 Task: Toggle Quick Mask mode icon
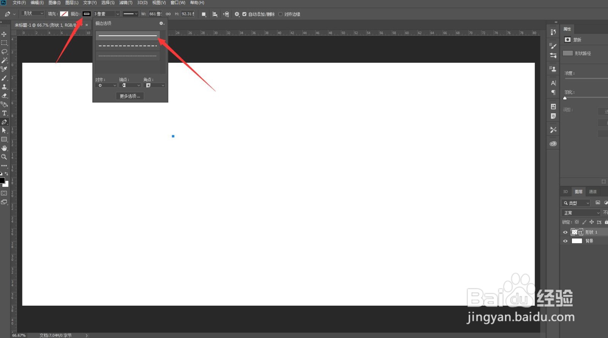click(x=4, y=193)
